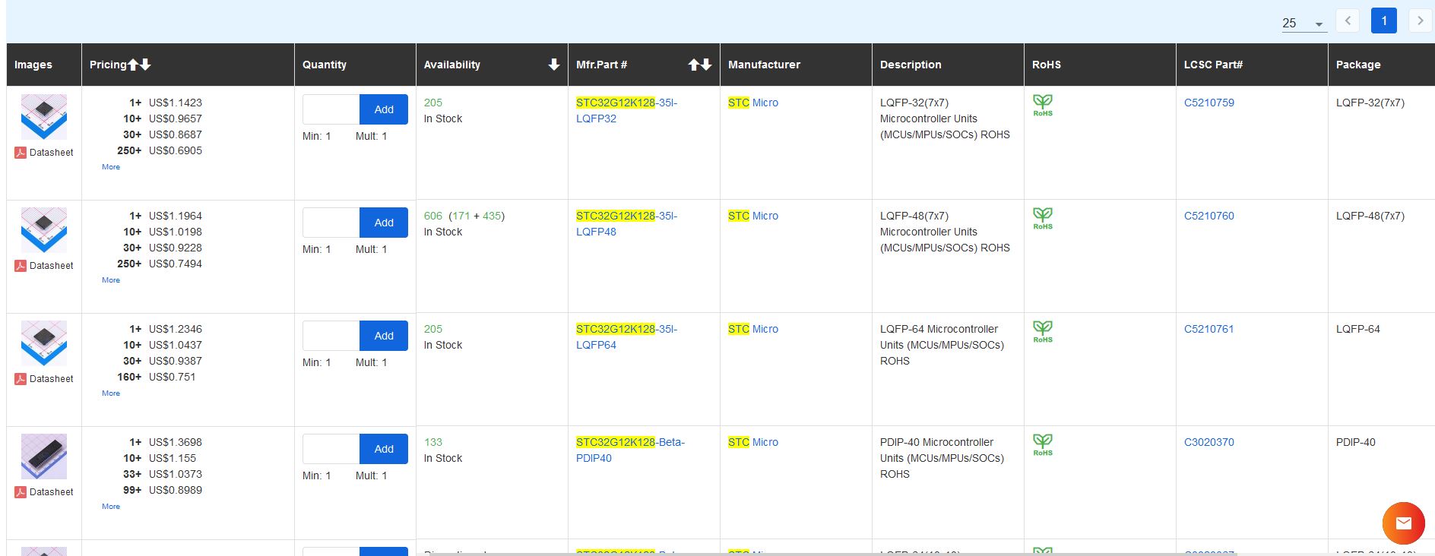This screenshot has width=1435, height=556.
Task: Expand More pricing for US$1.3698 row
Action: tap(111, 507)
